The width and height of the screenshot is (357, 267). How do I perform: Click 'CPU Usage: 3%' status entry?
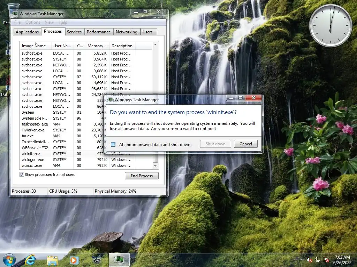tap(63, 191)
